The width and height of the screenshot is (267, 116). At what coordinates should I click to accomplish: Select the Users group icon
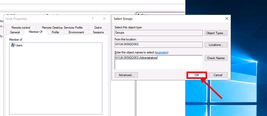13,45
